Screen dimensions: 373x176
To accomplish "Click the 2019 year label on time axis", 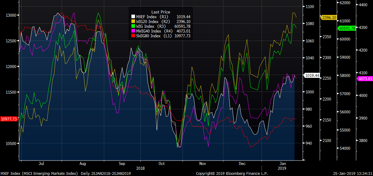I will pyautogui.click(x=282, y=168).
